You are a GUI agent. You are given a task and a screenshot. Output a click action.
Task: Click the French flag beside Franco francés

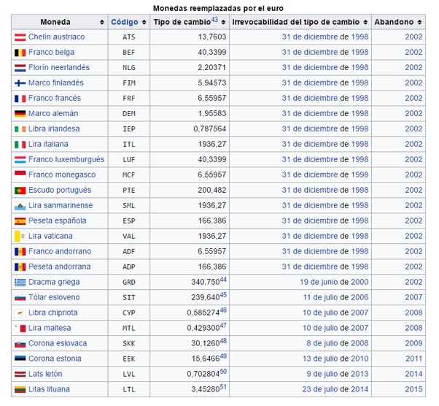[x=20, y=99]
